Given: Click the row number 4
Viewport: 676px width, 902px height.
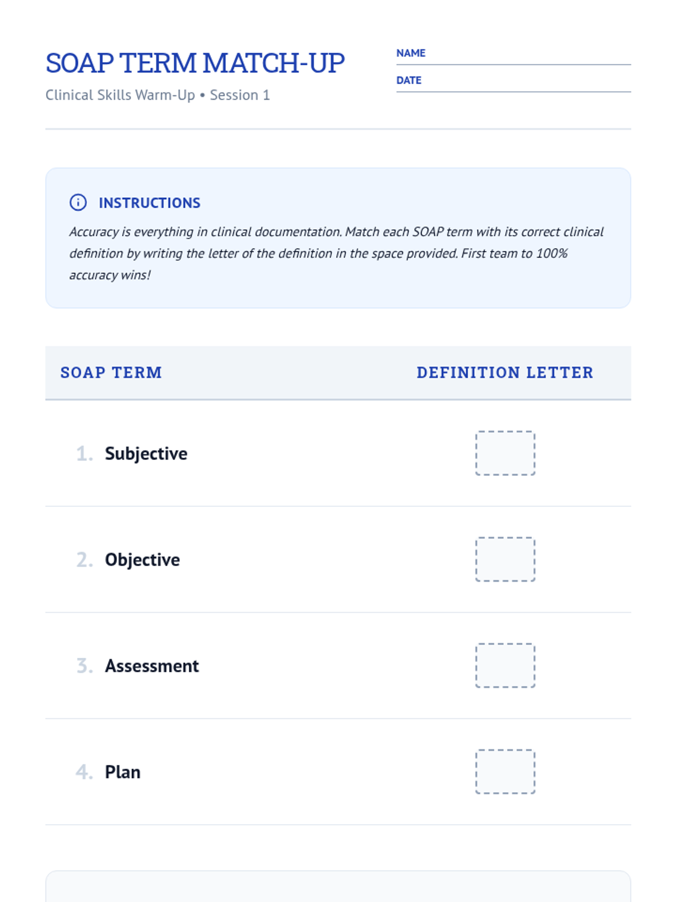Looking at the screenshot, I should click(83, 772).
